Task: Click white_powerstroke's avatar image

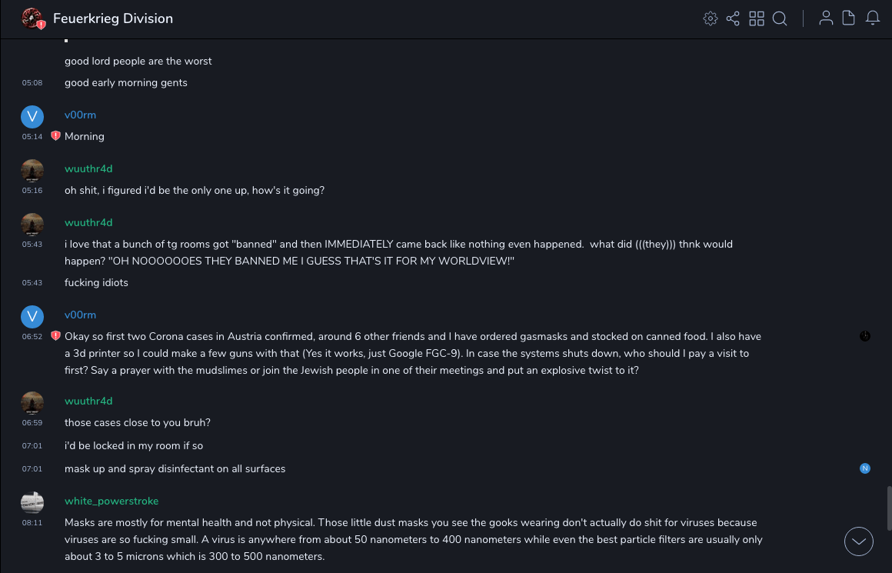Action: click(x=32, y=503)
